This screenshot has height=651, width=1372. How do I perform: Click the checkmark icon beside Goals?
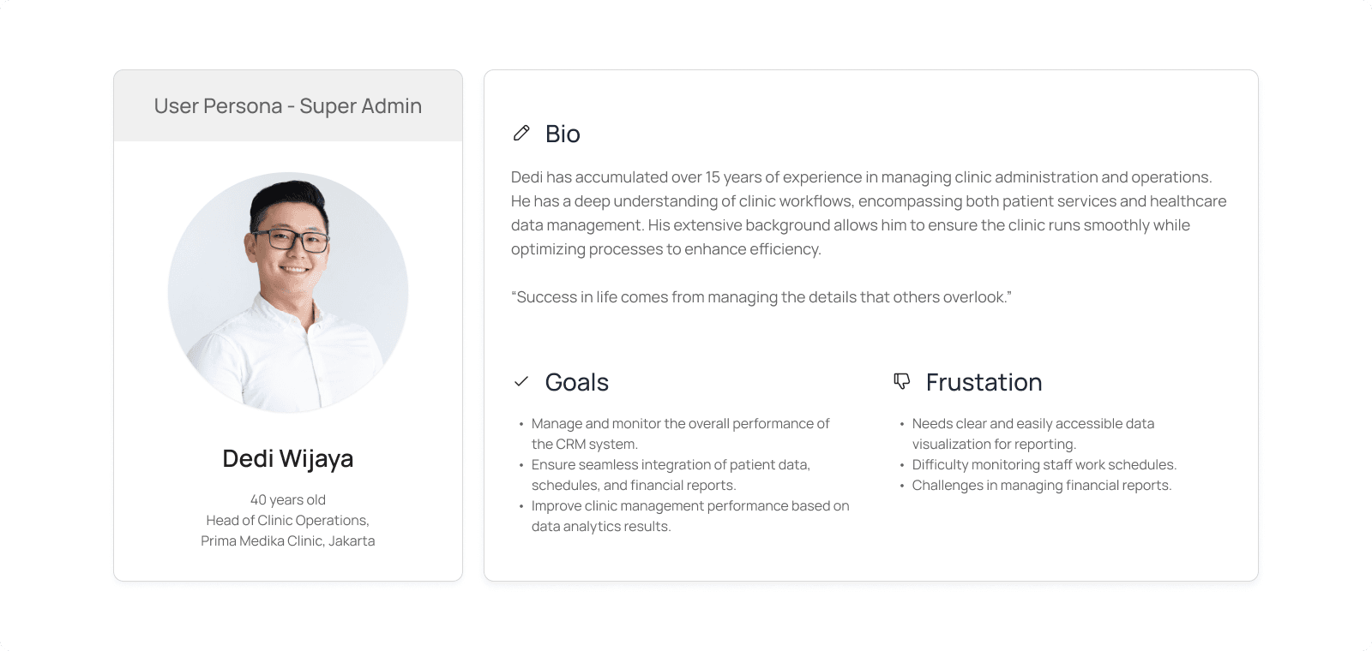[521, 382]
